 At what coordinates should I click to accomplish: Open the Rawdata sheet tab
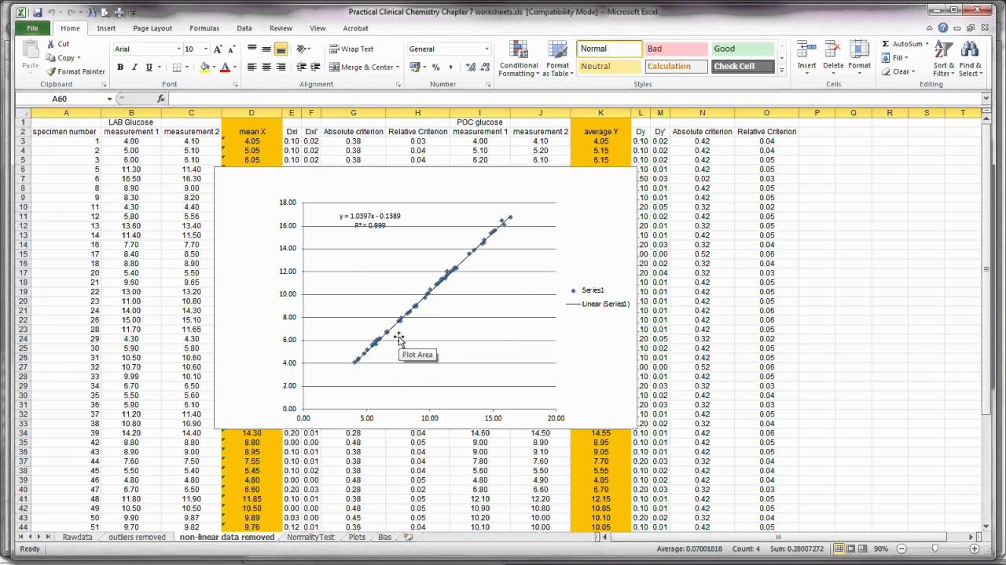(x=78, y=538)
